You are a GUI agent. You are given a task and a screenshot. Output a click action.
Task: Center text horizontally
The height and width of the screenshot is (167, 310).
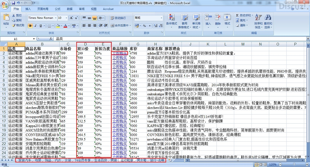(x=89, y=25)
